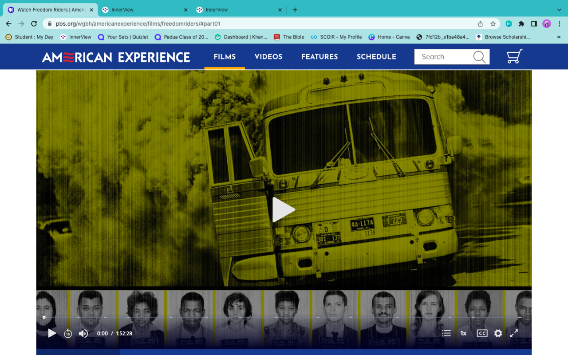The width and height of the screenshot is (568, 355).
Task: Reload the current page
Action: pyautogui.click(x=34, y=24)
